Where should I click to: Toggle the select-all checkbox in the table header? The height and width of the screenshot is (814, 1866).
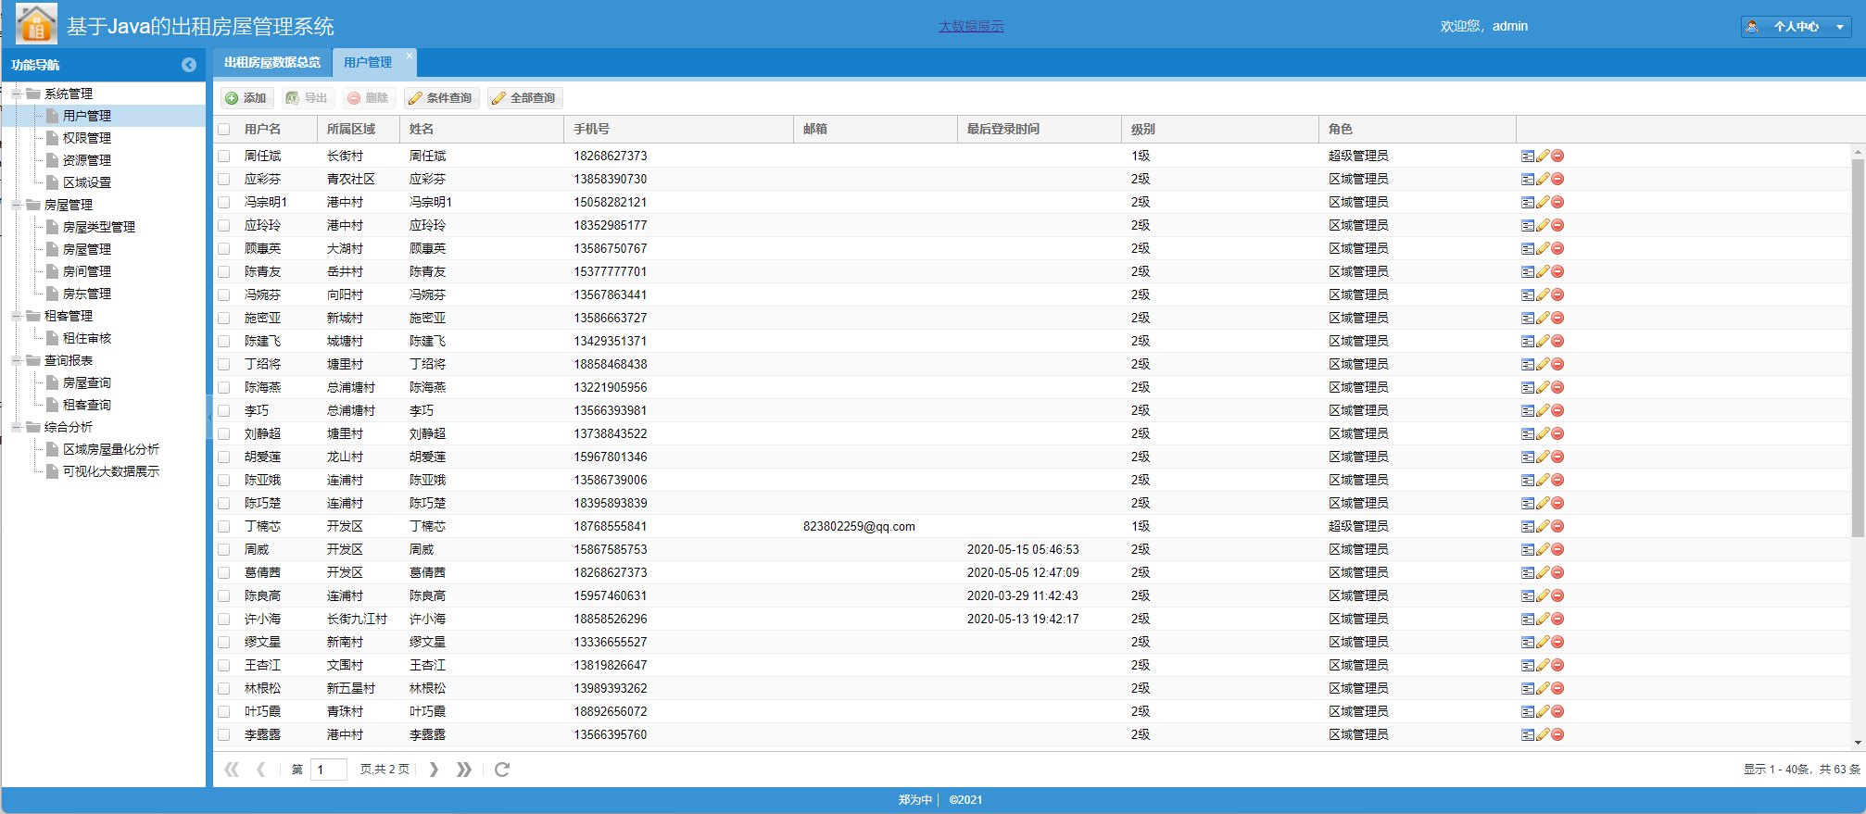click(224, 130)
